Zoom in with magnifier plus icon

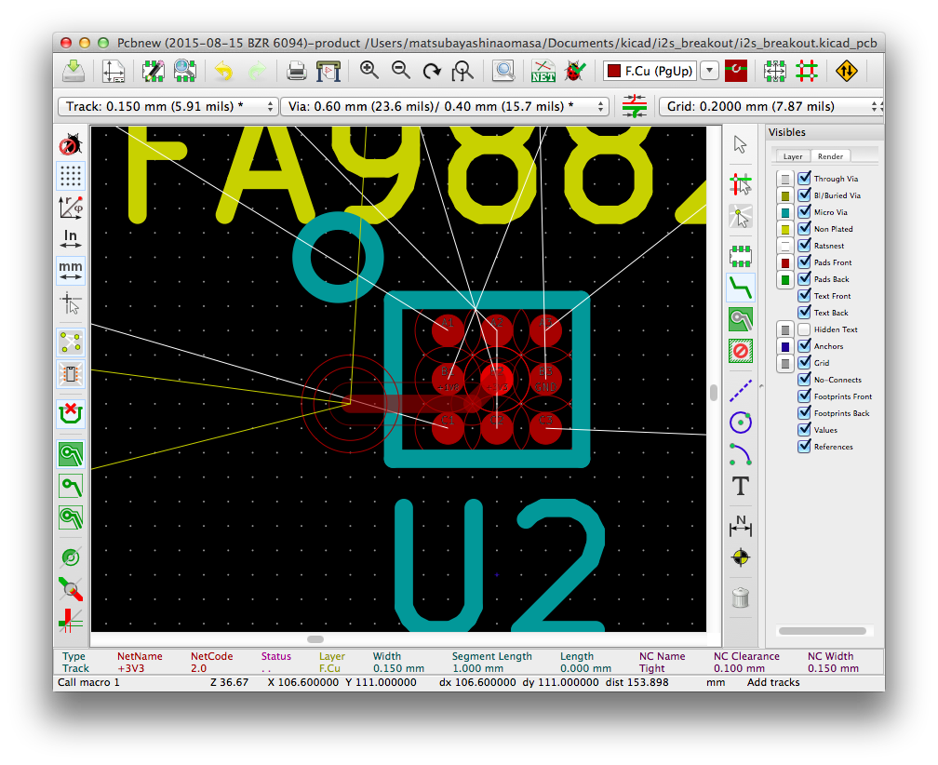pos(369,71)
